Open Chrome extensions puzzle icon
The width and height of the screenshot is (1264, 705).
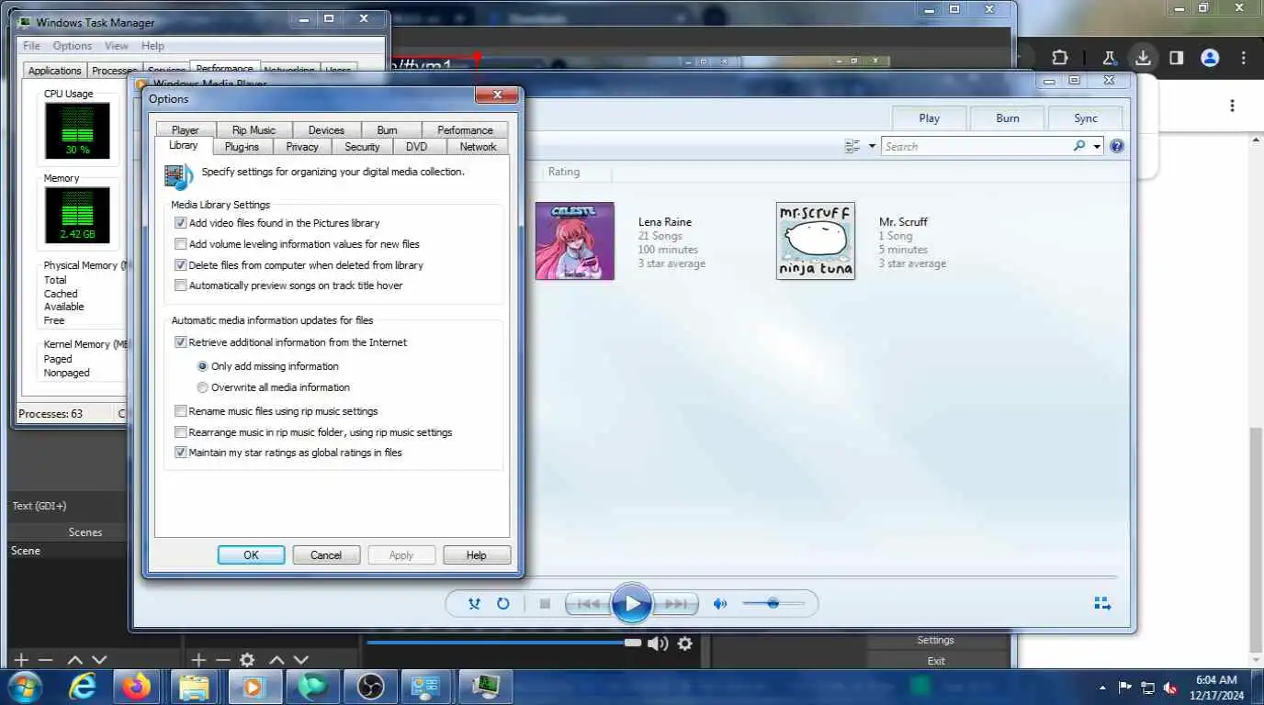[x=1059, y=58]
